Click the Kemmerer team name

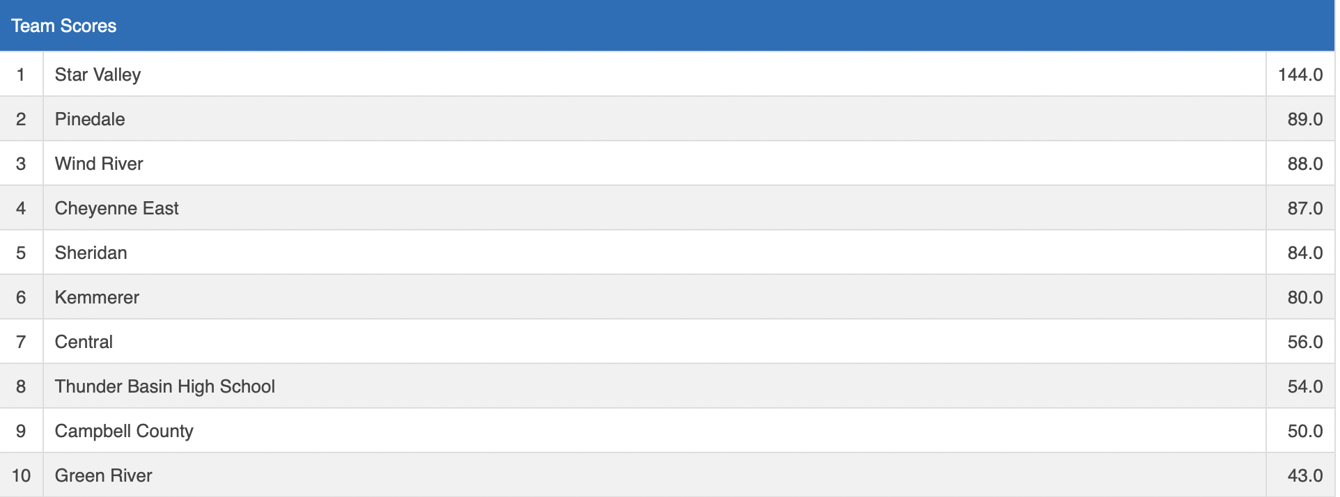tap(97, 297)
